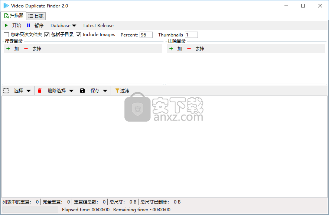The image size is (329, 215).
Task: Open the Latest Release link
Action: pos(98,25)
